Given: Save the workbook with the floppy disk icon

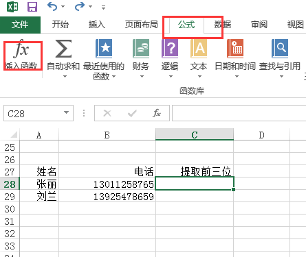Looking at the screenshot, I should (x=32, y=7).
